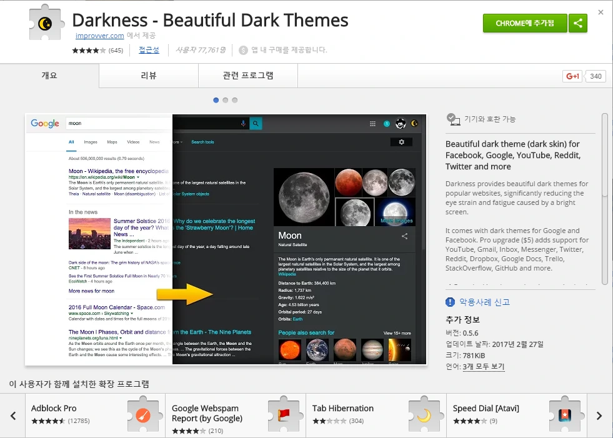
Task: Click the Darkness - Beautiful Dark Themes title
Action: [x=210, y=20]
